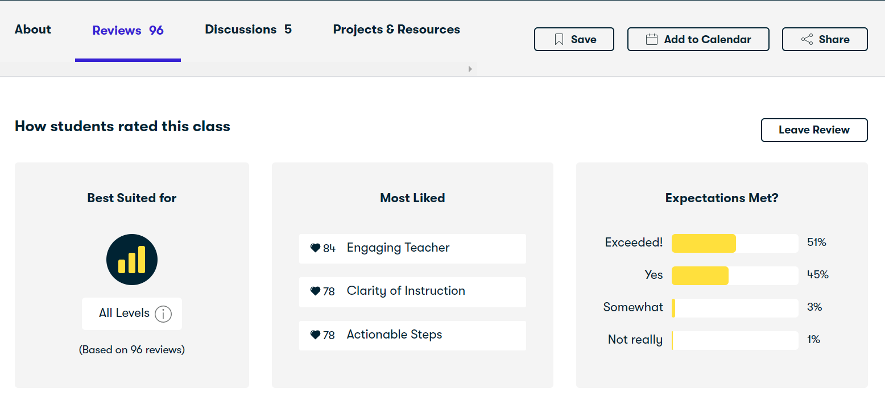Click the info icon beside All Levels
Viewport: 885px width, 401px height.
[163, 314]
